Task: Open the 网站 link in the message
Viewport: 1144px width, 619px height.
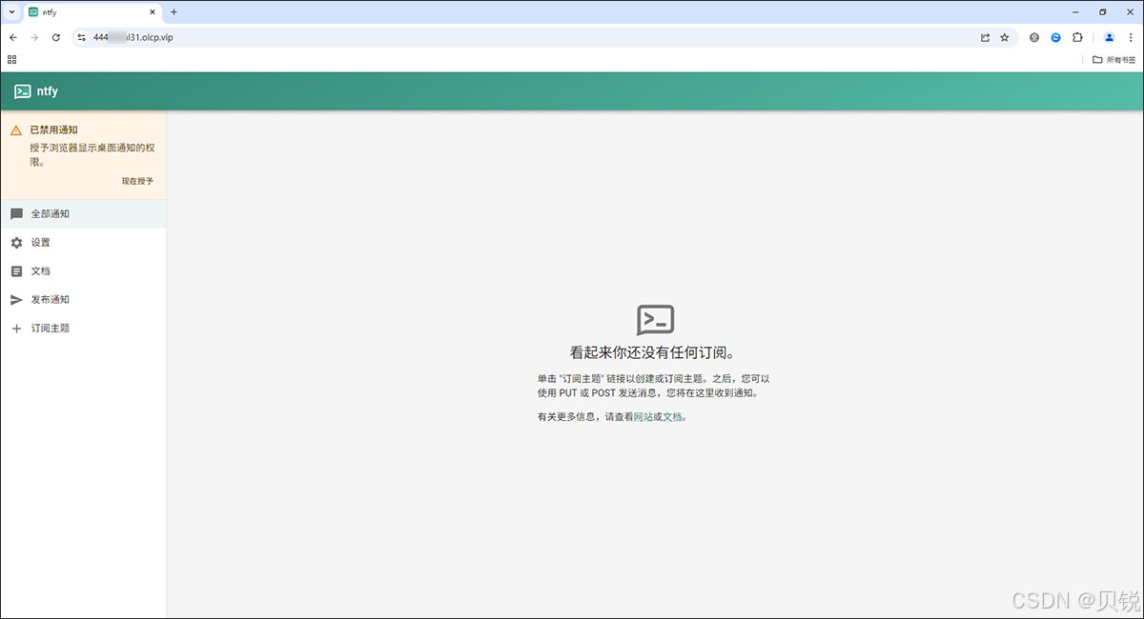Action: [x=643, y=417]
